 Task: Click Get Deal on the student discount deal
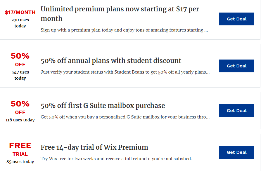pyautogui.click(x=236, y=66)
